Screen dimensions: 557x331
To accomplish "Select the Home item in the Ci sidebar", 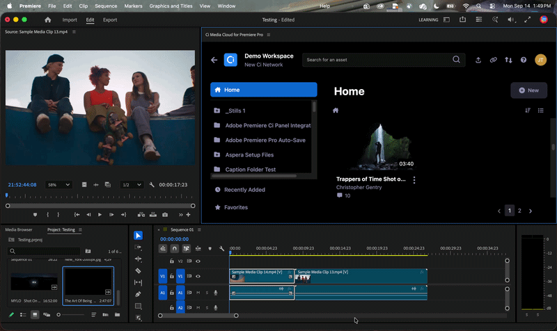I will coord(264,90).
